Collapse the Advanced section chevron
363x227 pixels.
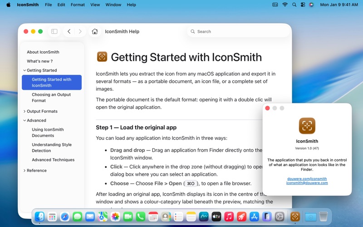tap(25, 120)
